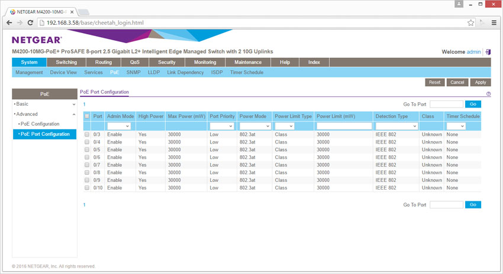Open a new browser tab
This screenshot has width=503, height=274.
click(83, 12)
